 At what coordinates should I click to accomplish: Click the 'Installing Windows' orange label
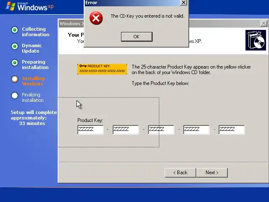click(x=33, y=81)
